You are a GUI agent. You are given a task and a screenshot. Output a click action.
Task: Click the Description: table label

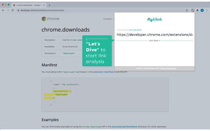[x=50, y=40]
